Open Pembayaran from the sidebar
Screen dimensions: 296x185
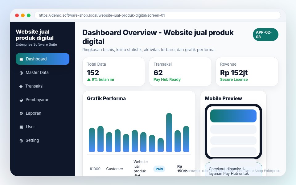tap(43, 100)
